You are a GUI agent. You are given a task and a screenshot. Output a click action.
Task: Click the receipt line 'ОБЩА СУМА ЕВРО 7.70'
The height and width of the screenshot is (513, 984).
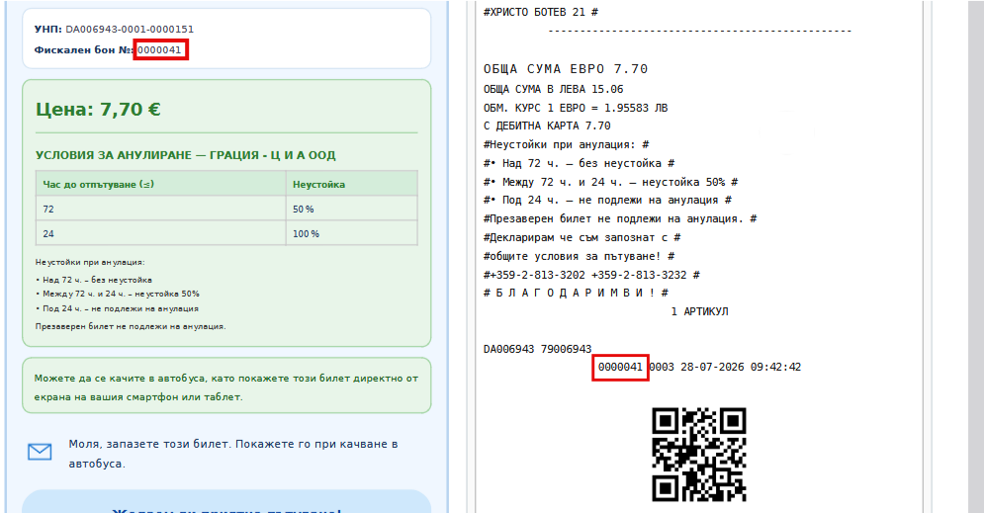[x=566, y=69]
